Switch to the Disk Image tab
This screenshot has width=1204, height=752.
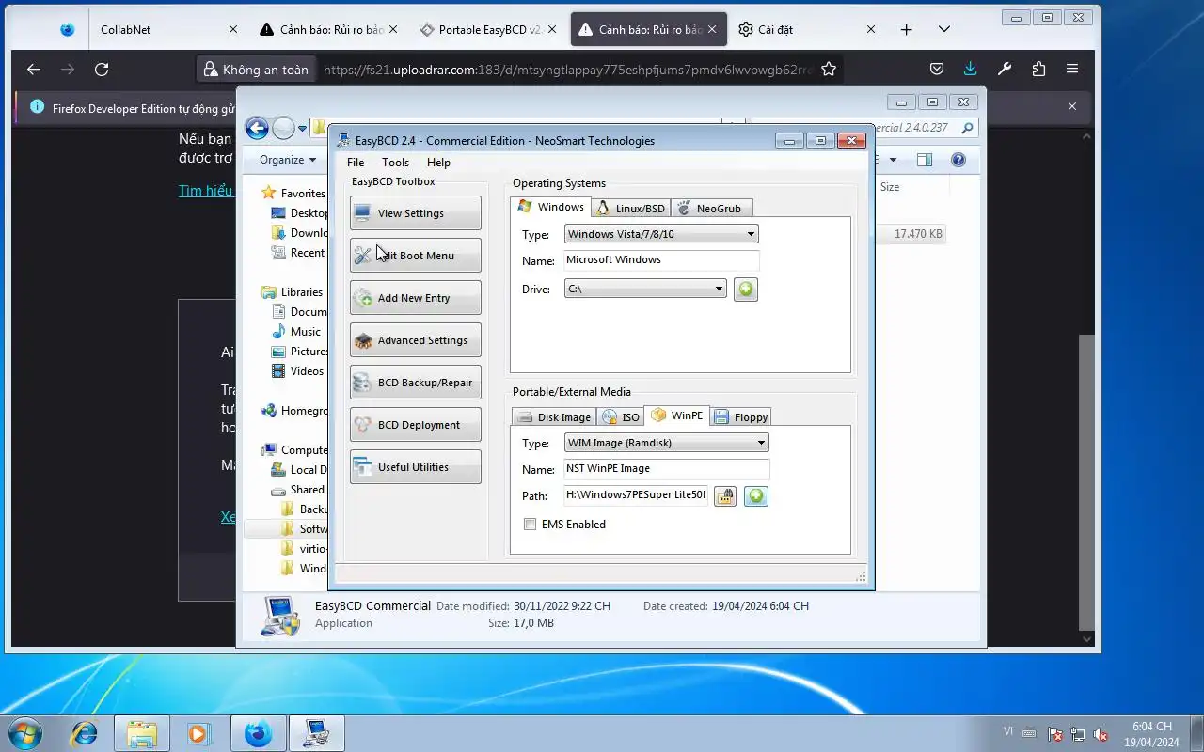[x=554, y=416]
